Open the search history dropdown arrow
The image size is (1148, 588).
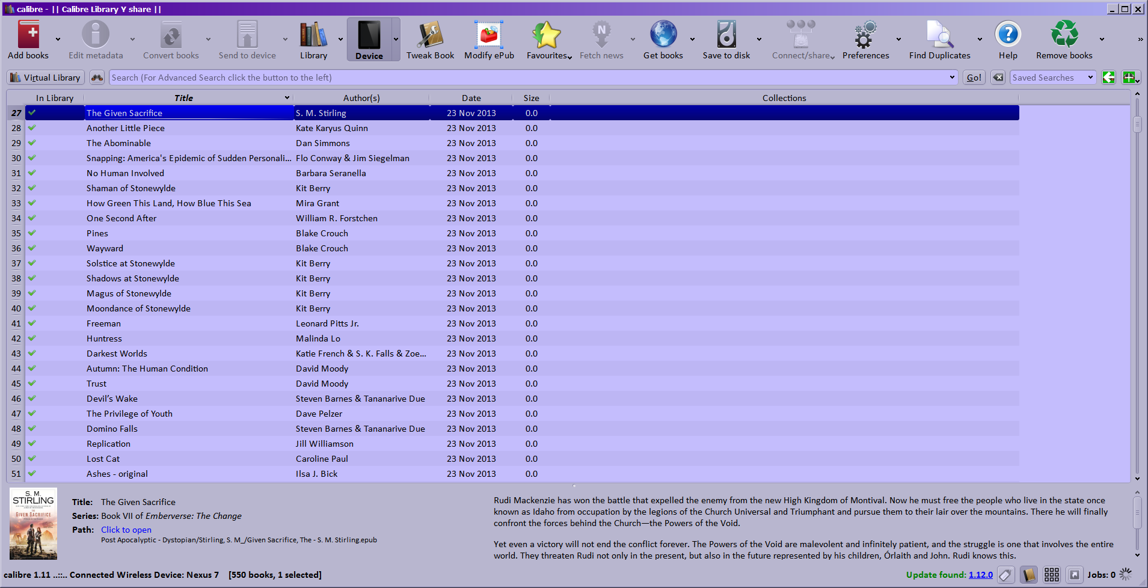click(952, 78)
